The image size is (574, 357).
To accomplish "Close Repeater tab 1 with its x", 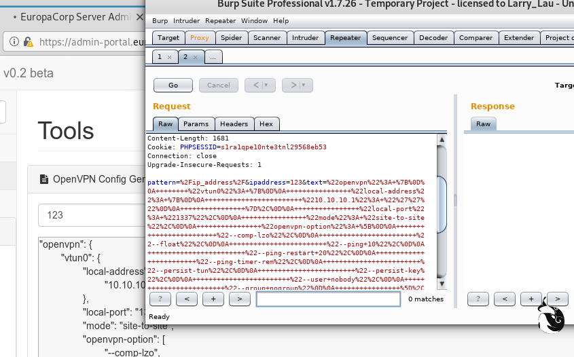I will pyautogui.click(x=169, y=57).
